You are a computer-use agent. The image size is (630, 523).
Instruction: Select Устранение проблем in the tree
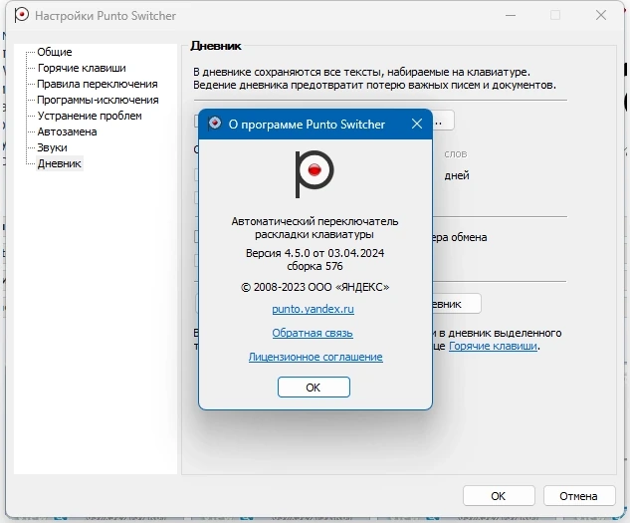tap(90, 116)
